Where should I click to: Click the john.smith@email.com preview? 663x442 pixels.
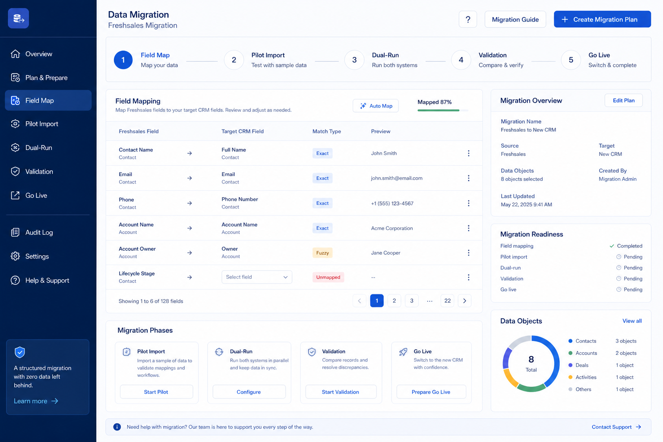[397, 178]
